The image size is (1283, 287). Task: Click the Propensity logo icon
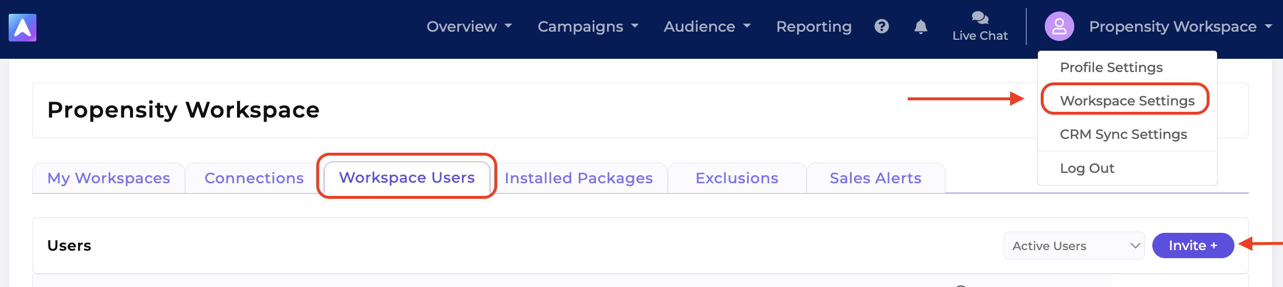click(23, 28)
